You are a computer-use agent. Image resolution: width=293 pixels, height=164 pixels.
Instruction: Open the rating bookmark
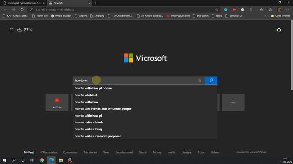pos(217,16)
